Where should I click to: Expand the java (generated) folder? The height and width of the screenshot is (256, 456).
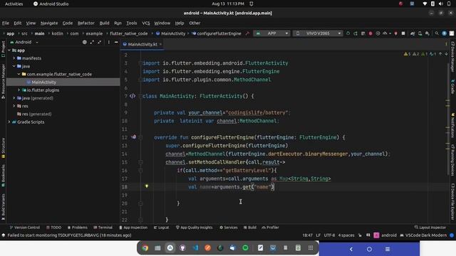14,98
